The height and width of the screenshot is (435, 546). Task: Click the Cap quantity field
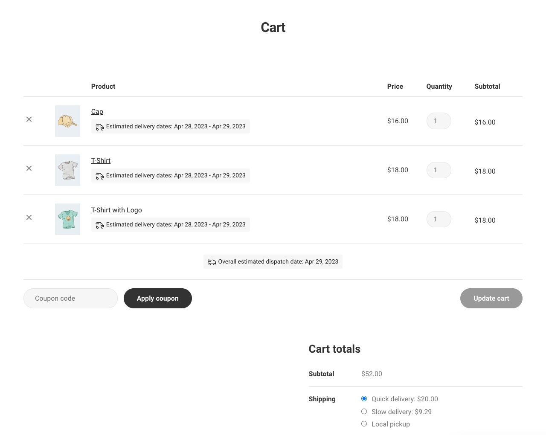439,121
